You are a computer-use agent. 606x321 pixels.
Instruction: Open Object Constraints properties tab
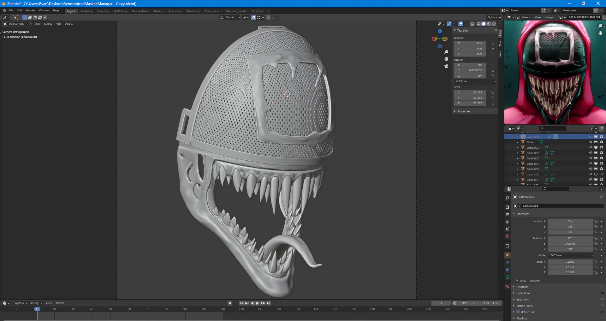(x=507, y=270)
